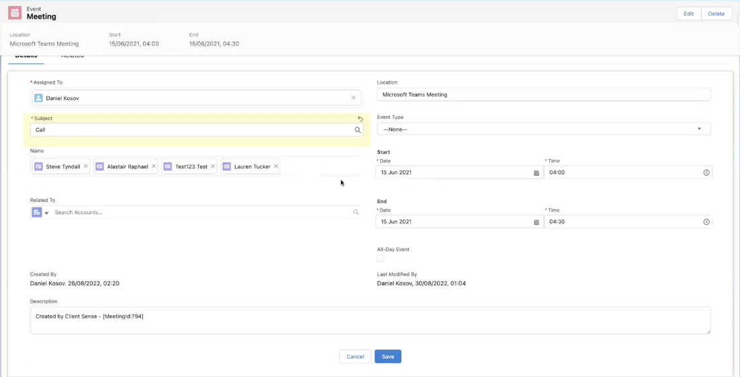The height and width of the screenshot is (377, 740).
Task: Click the undo arrow beside Subject
Action: [x=361, y=119]
